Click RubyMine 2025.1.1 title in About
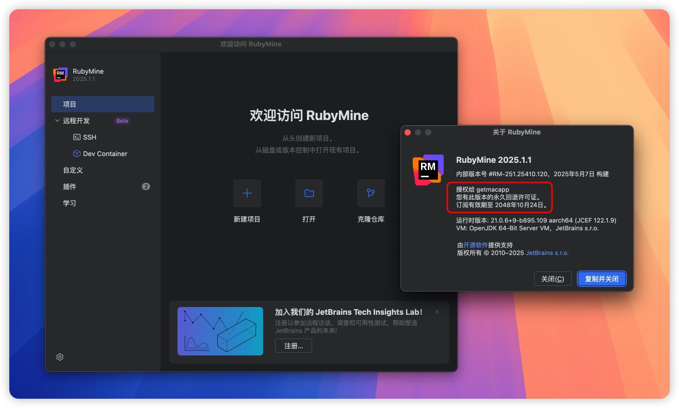This screenshot has height=408, width=679. tap(494, 160)
